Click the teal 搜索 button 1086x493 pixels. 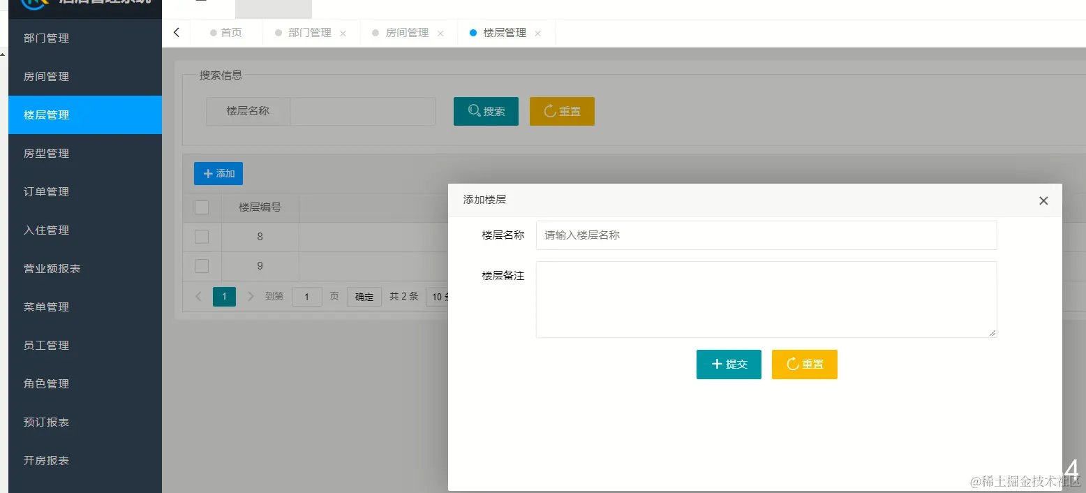click(486, 111)
